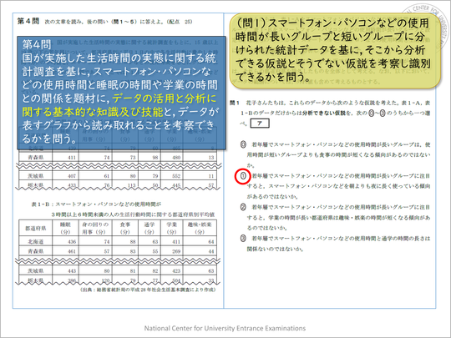Click the answer box labeled ア

[x=260, y=124]
